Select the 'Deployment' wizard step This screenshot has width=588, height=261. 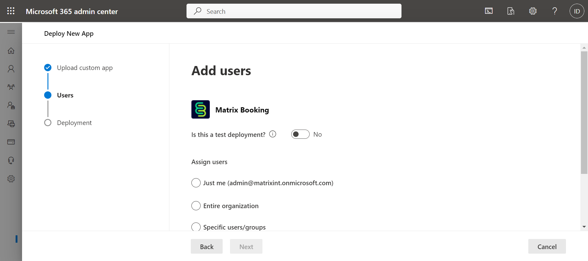(x=74, y=123)
